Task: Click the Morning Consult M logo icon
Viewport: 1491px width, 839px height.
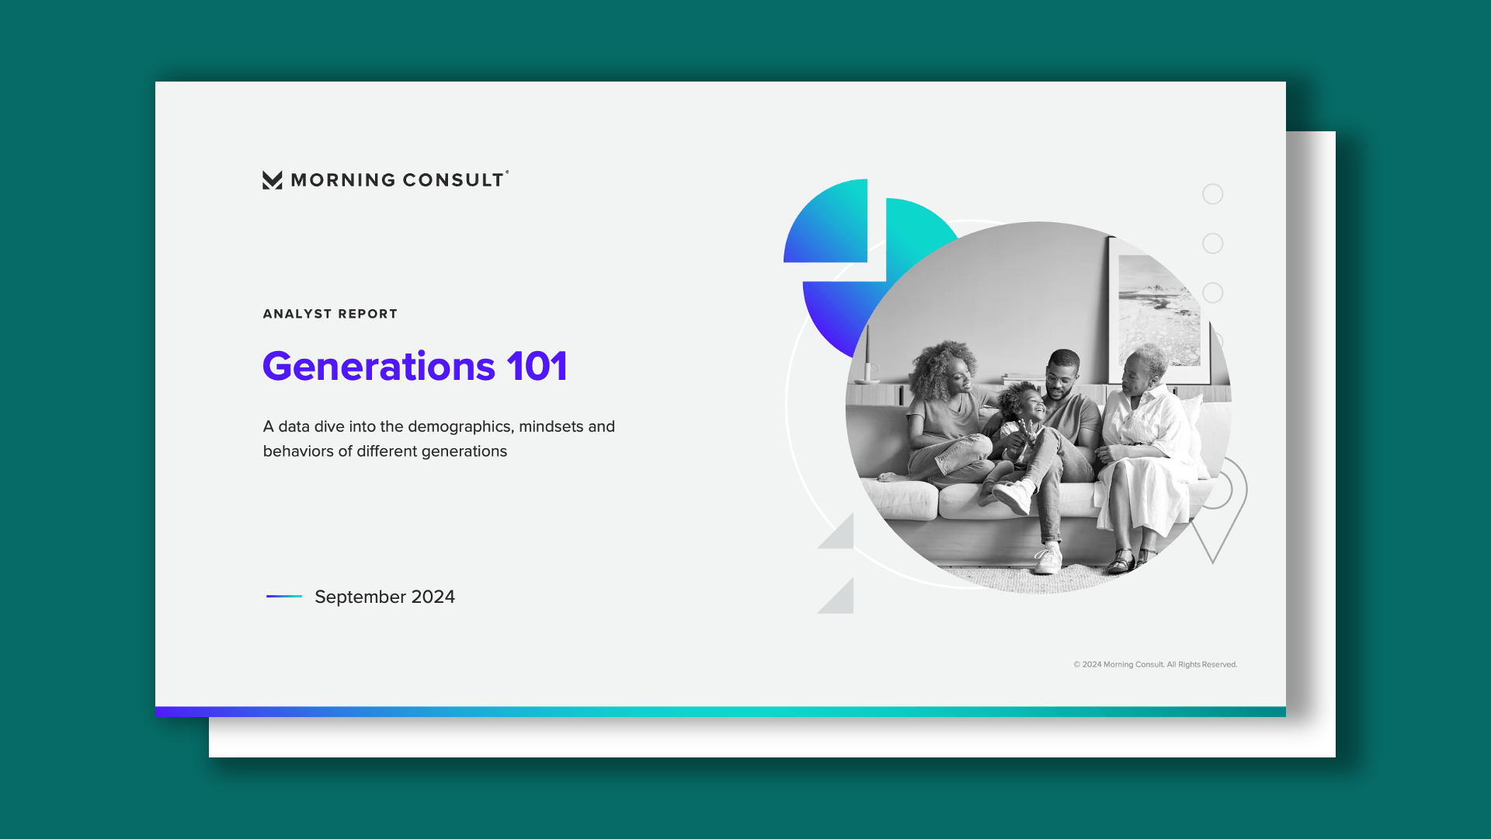Action: point(272,180)
